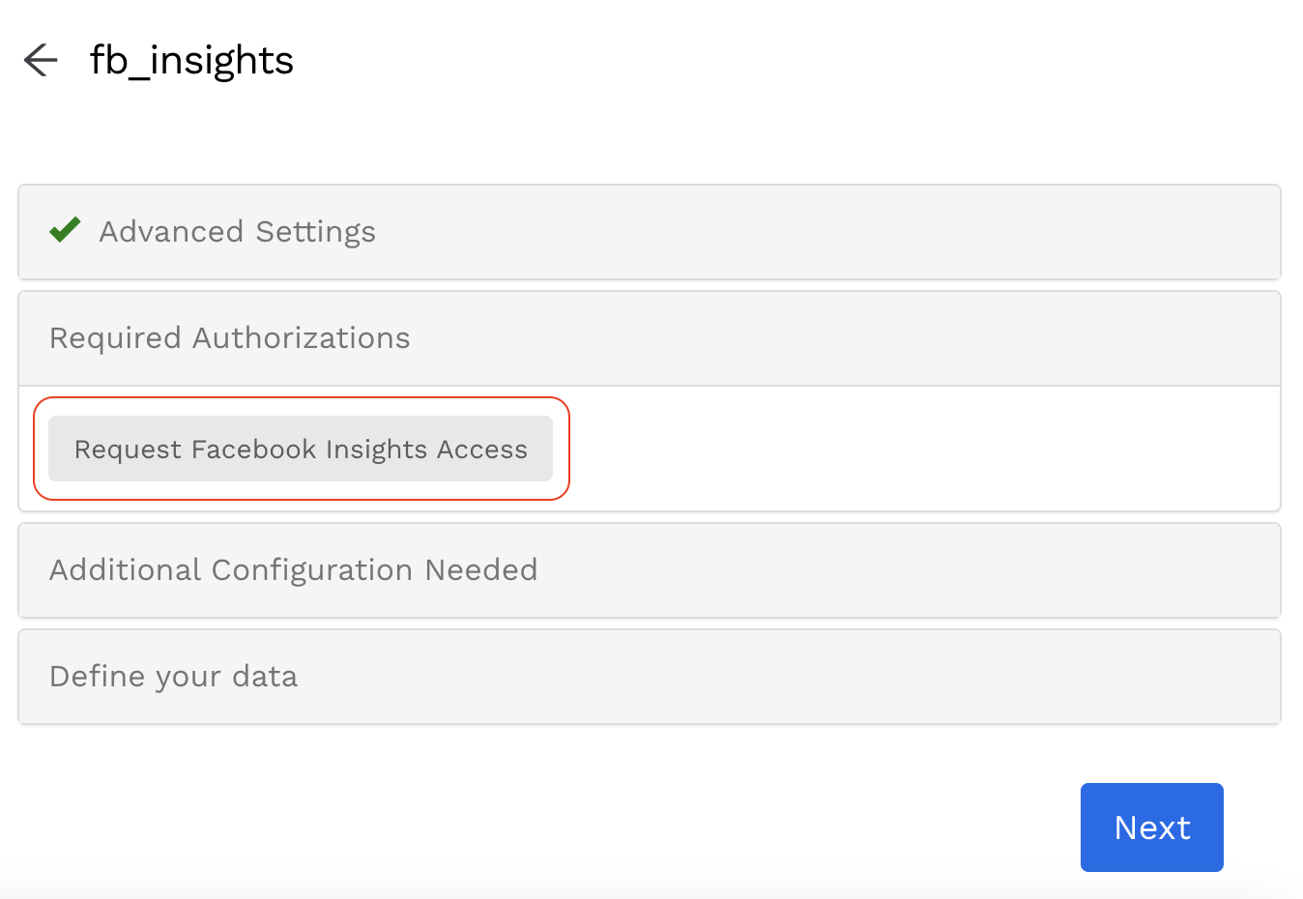The image size is (1303, 899).
Task: Select the fb_insights page title
Action: [191, 60]
